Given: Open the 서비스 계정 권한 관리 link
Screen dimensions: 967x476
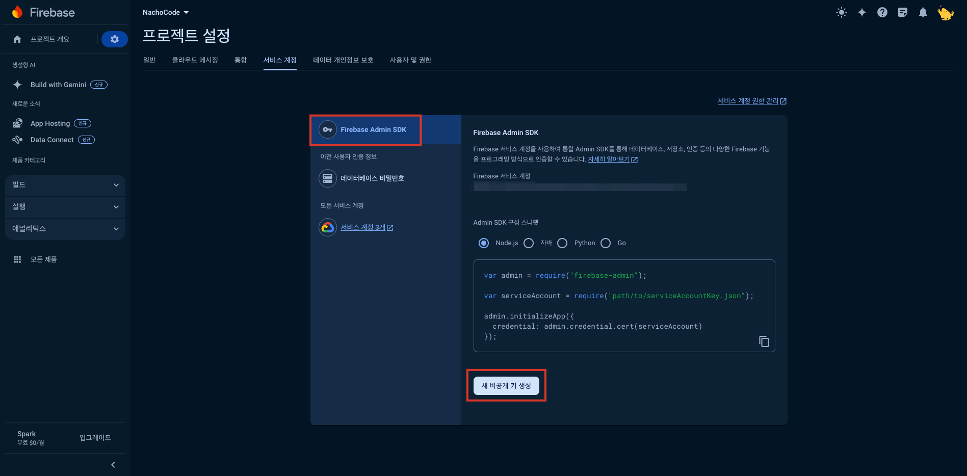Looking at the screenshot, I should click(748, 101).
